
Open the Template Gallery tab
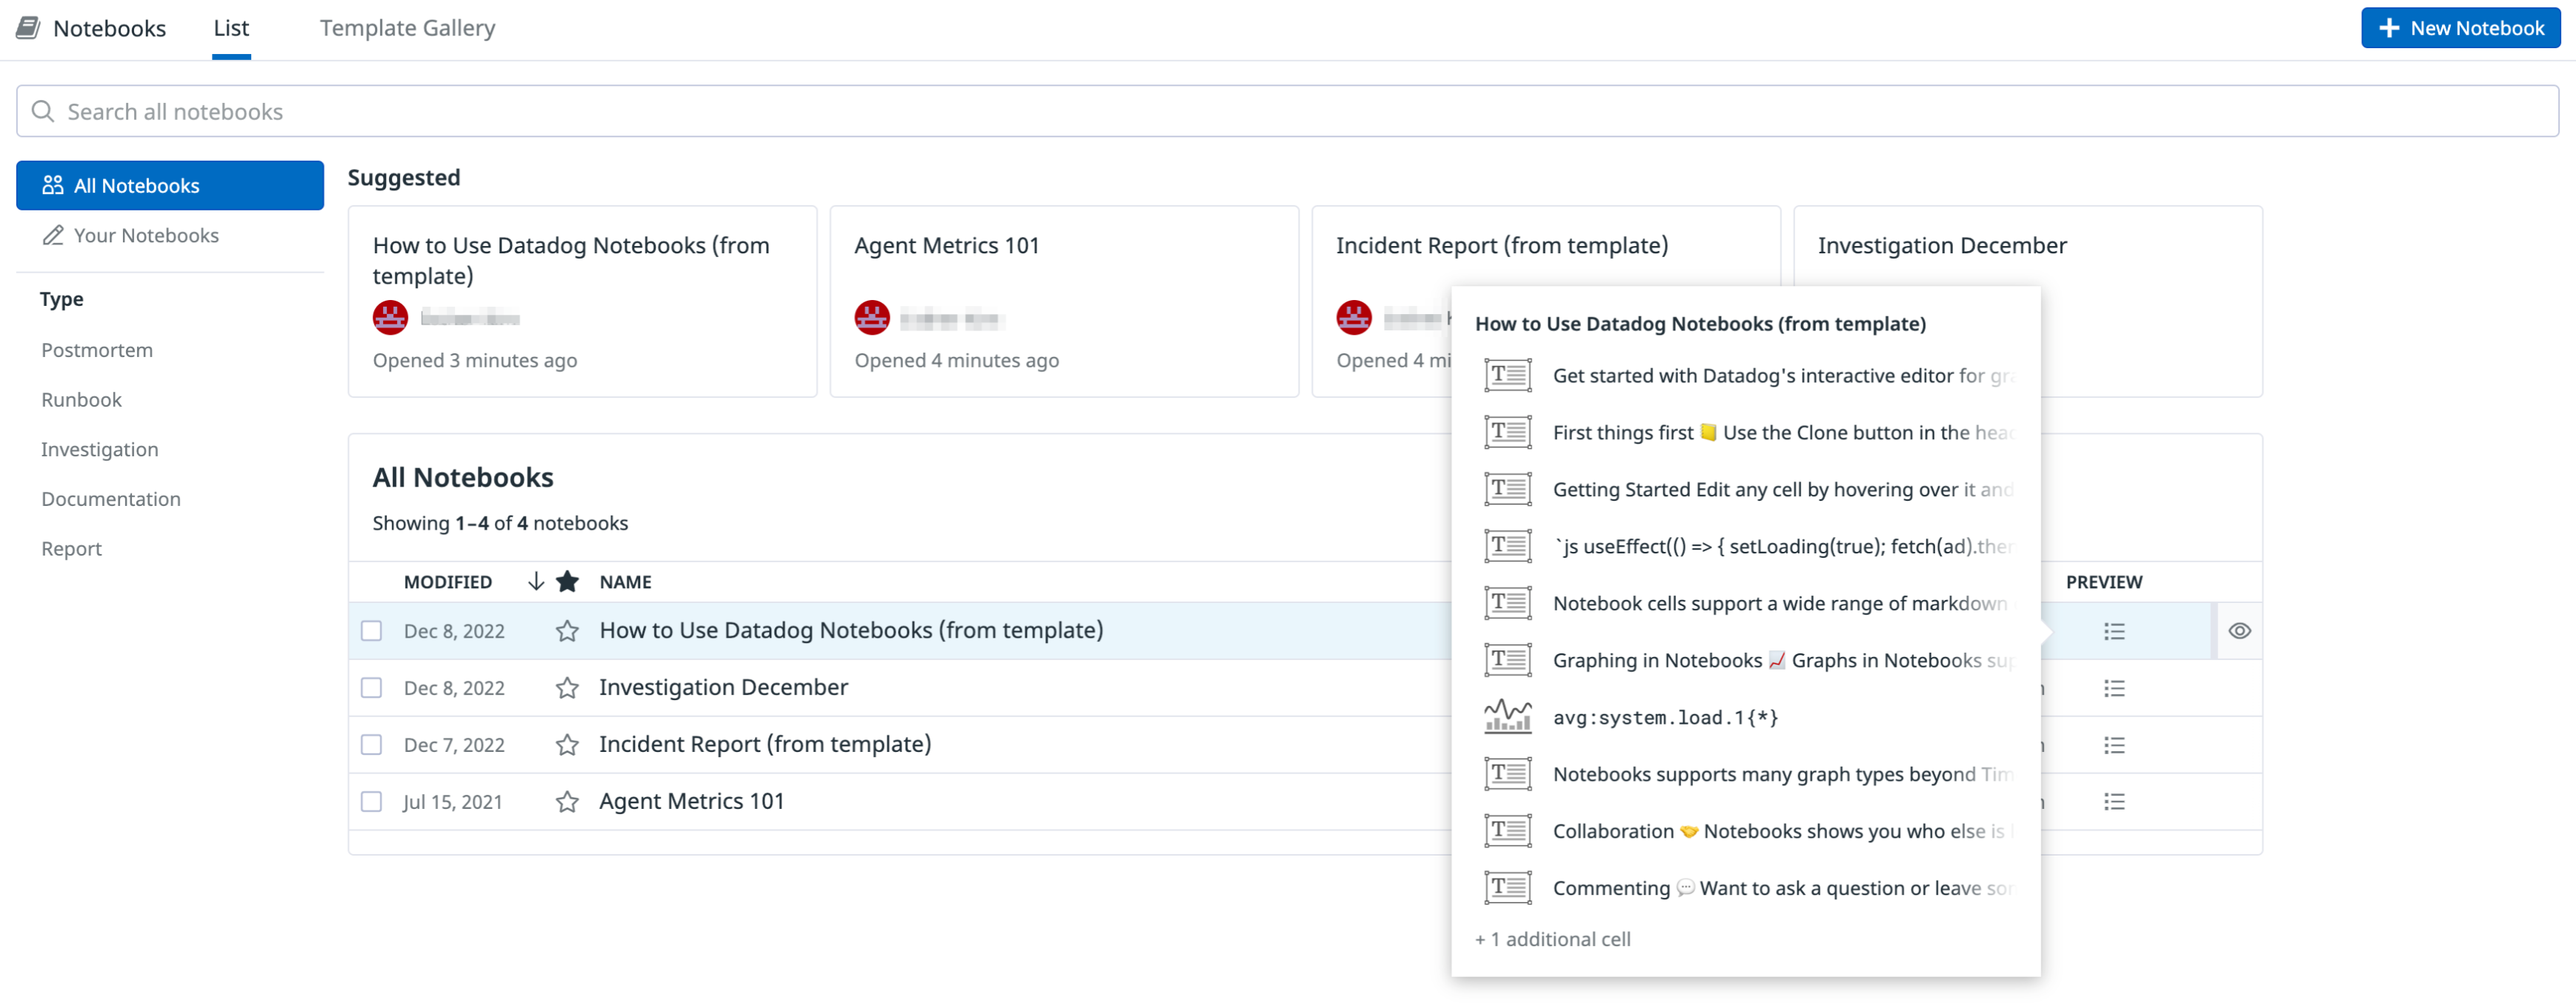click(407, 28)
